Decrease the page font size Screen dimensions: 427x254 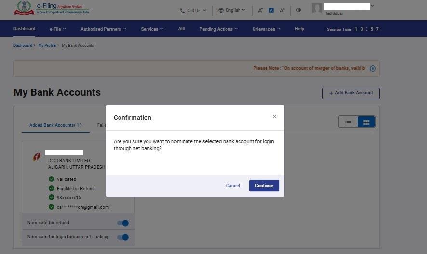260,10
